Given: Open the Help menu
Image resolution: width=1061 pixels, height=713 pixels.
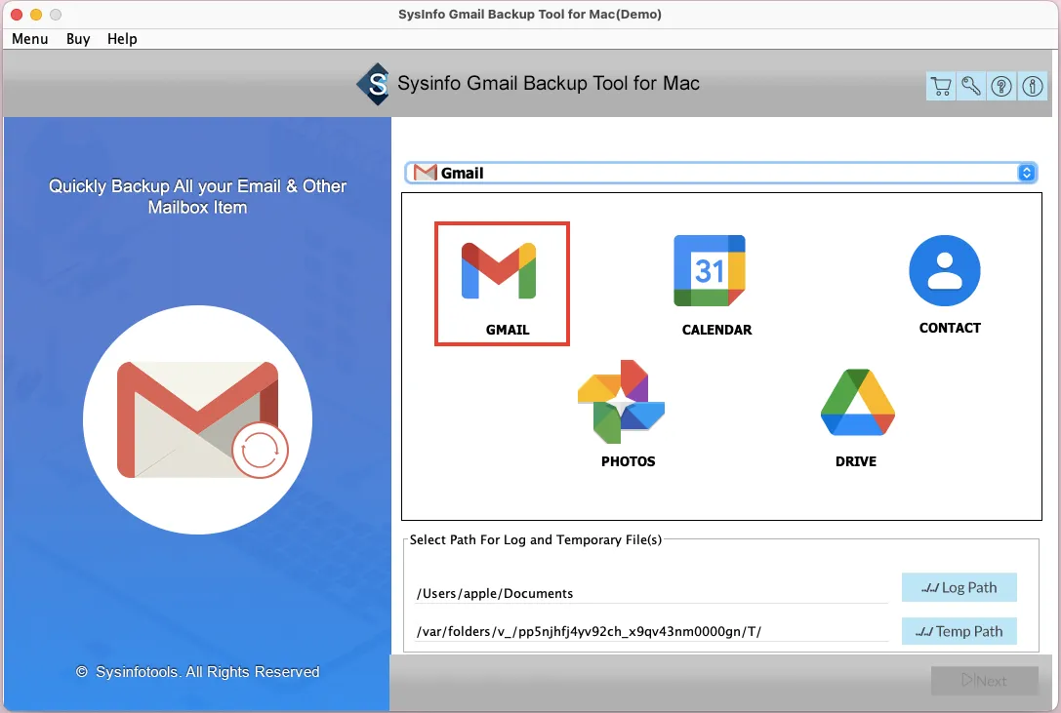Looking at the screenshot, I should [122, 39].
